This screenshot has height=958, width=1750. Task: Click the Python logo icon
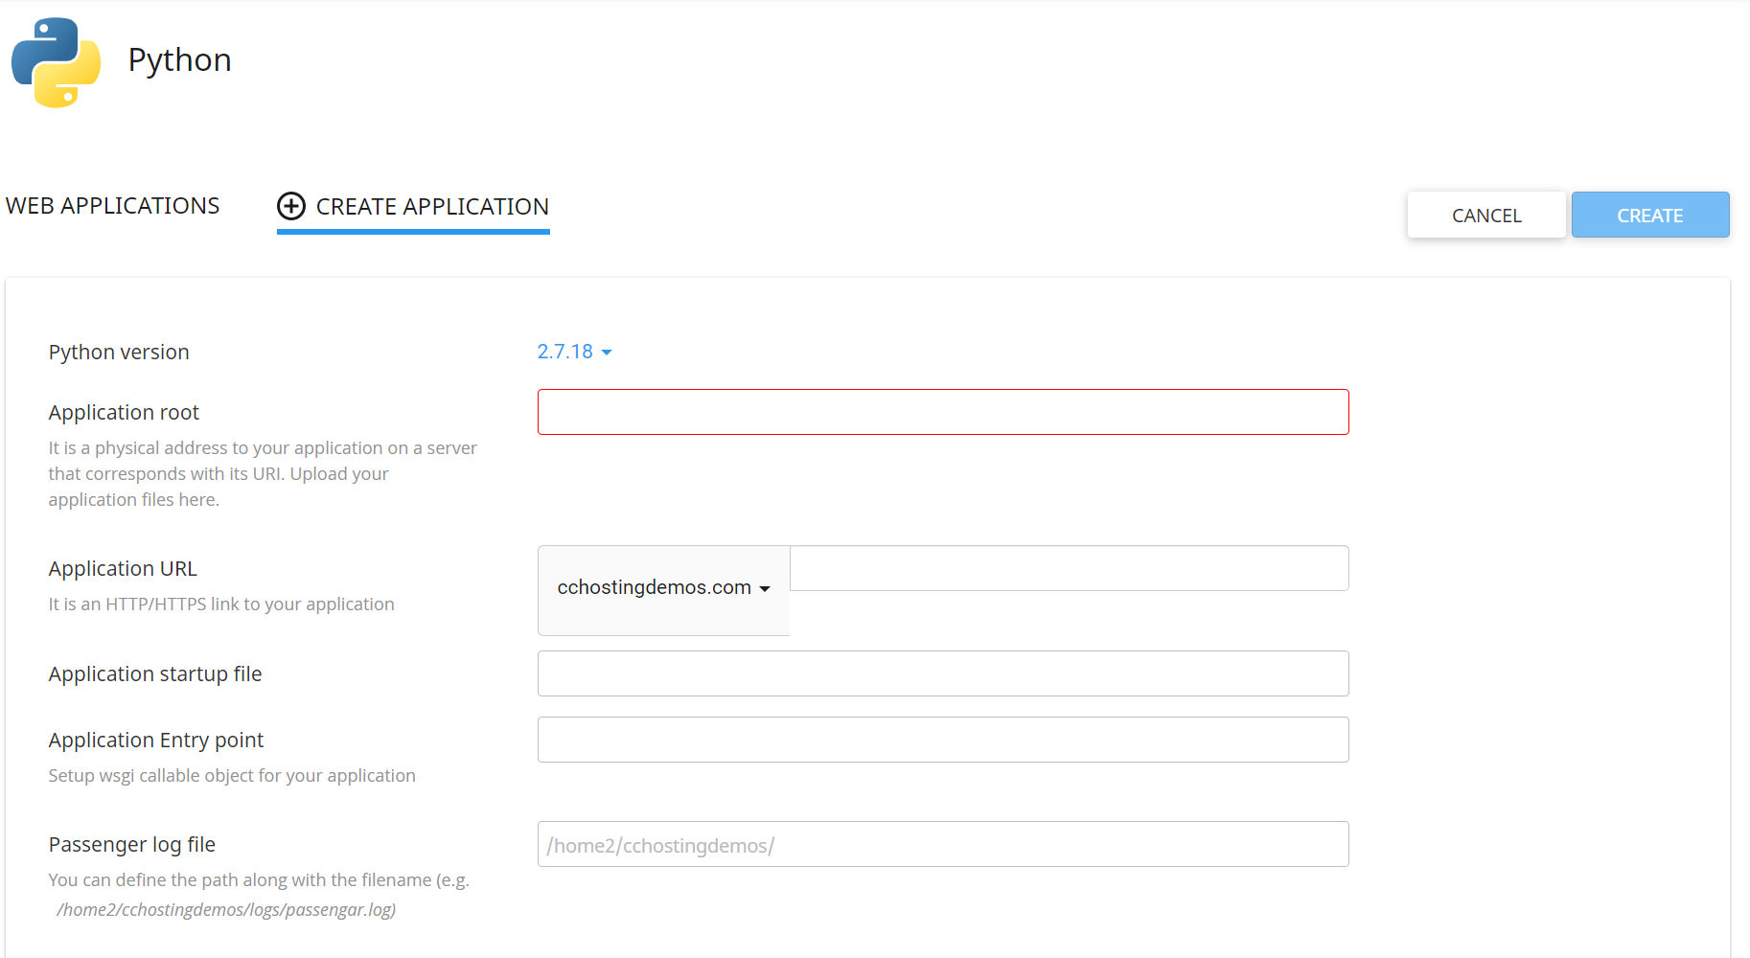coord(56,62)
